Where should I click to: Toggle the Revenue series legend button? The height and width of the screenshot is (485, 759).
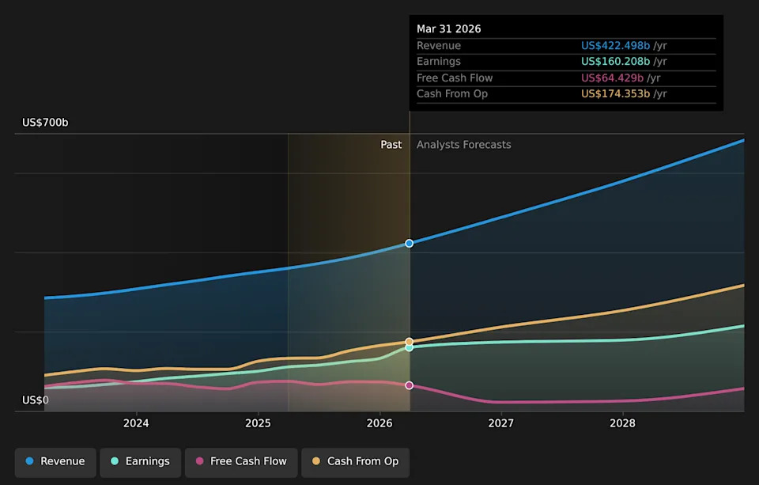55,461
